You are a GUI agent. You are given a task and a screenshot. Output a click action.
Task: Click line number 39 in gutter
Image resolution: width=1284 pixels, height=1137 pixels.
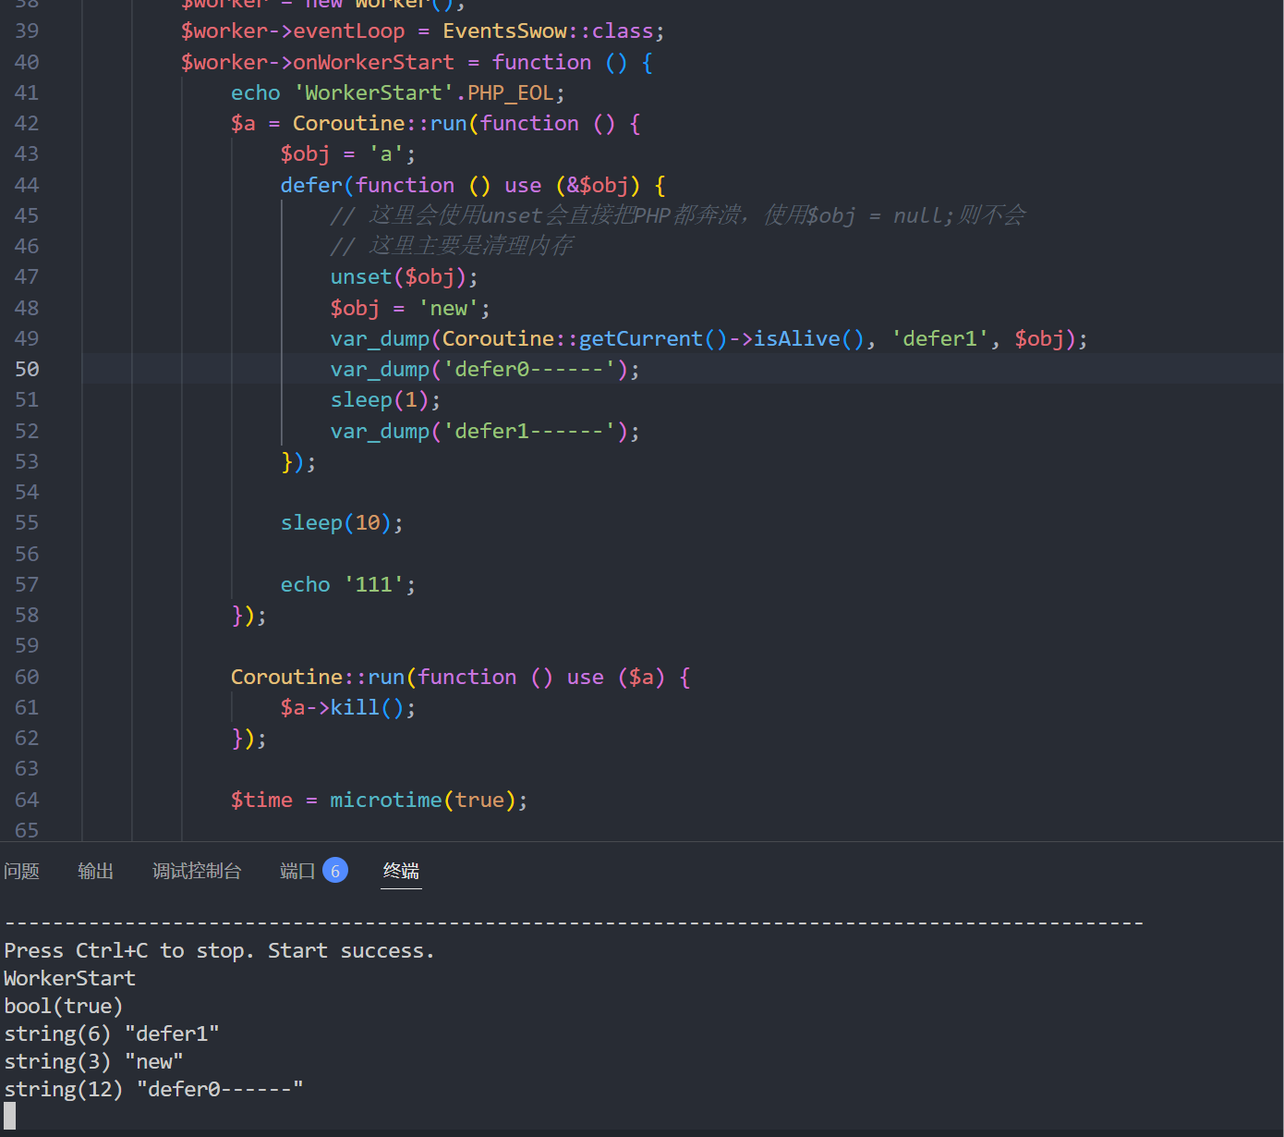[27, 31]
